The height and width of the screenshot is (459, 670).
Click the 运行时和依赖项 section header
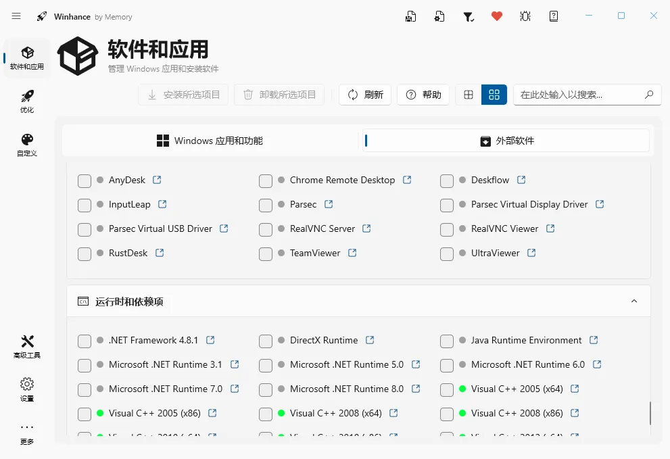click(x=358, y=301)
